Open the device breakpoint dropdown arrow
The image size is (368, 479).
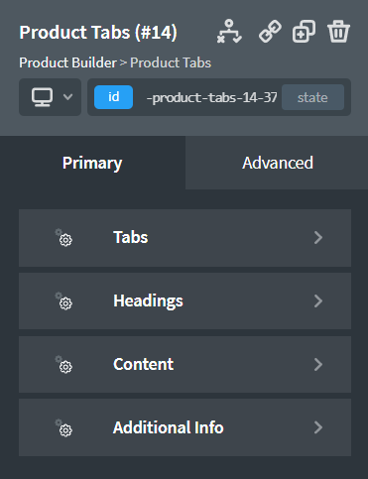tap(67, 97)
